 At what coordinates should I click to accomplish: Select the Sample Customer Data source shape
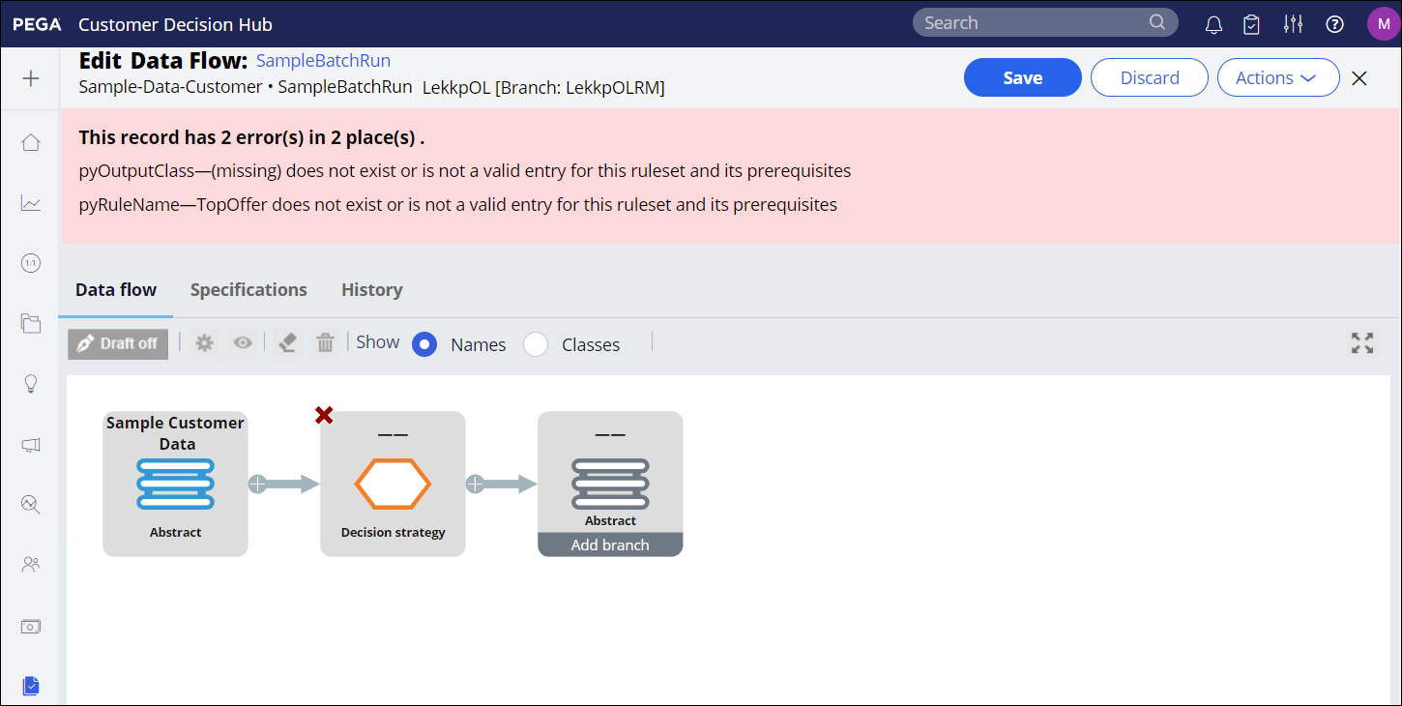(175, 484)
